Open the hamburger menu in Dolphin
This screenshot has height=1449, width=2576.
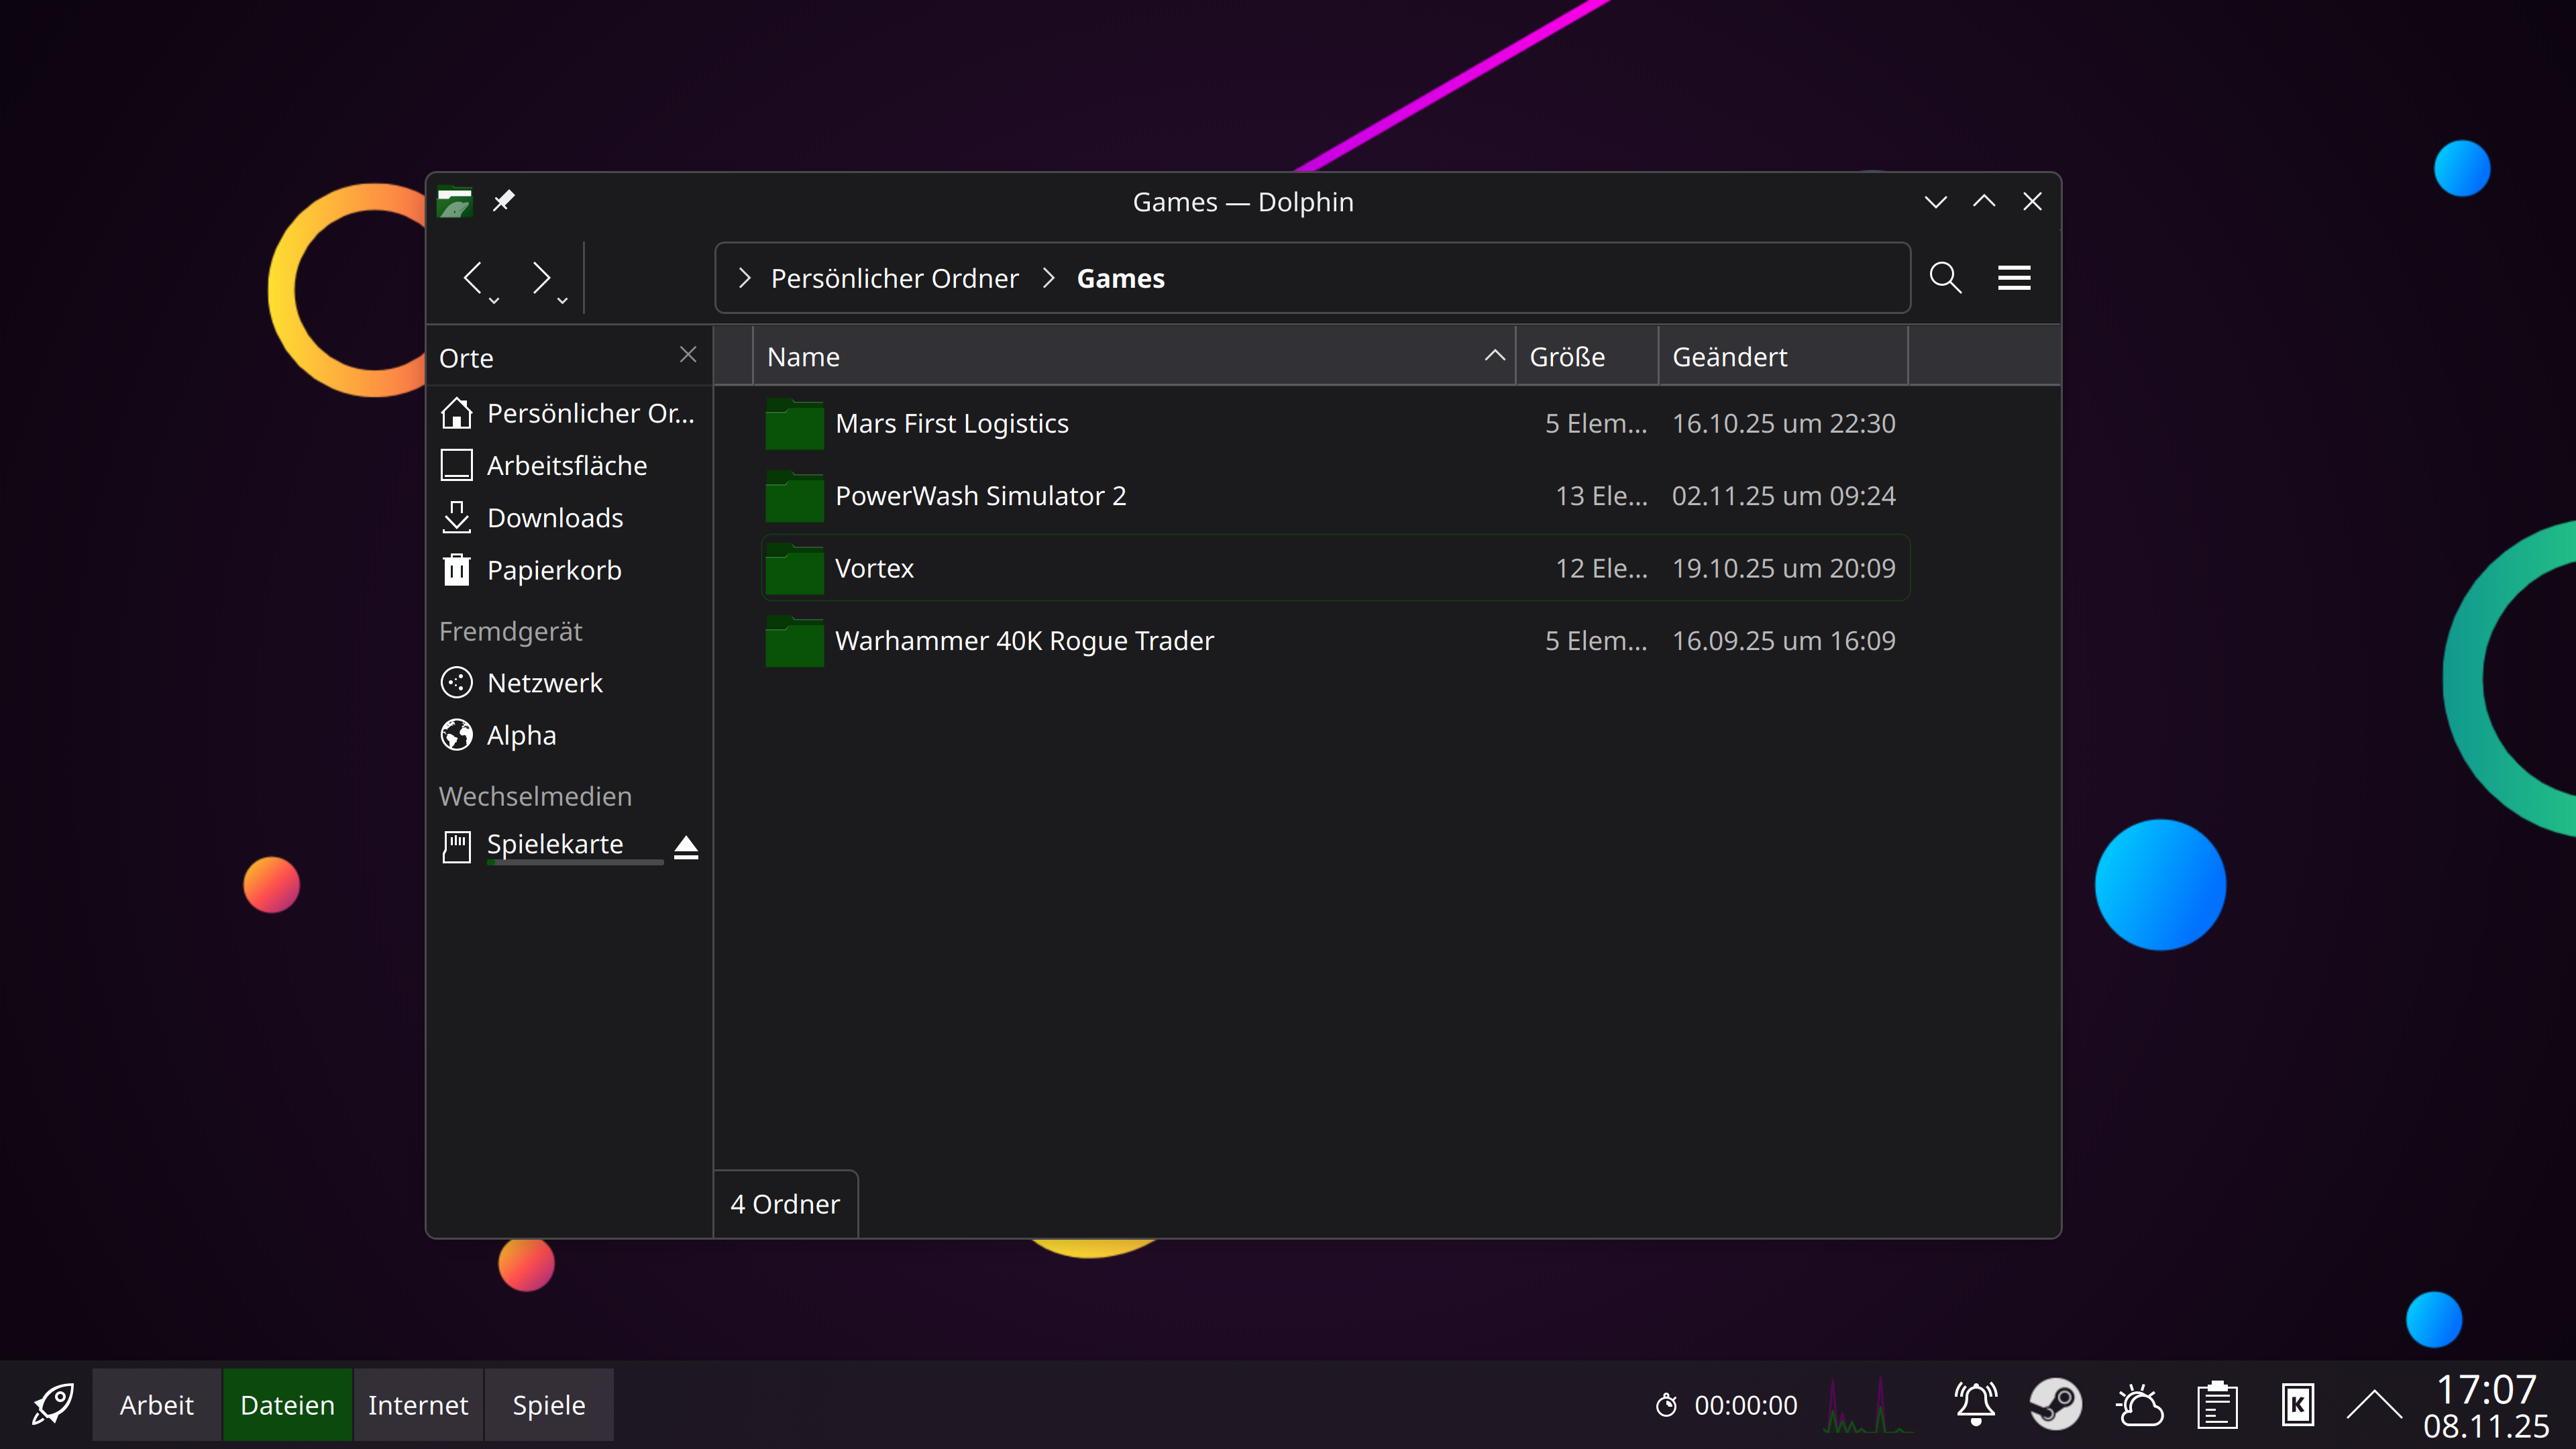point(2013,277)
